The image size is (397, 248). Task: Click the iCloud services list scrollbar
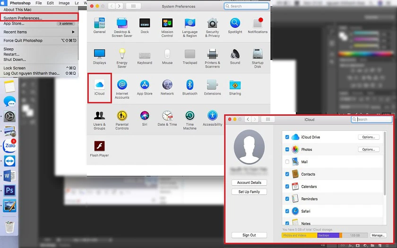tap(385, 163)
